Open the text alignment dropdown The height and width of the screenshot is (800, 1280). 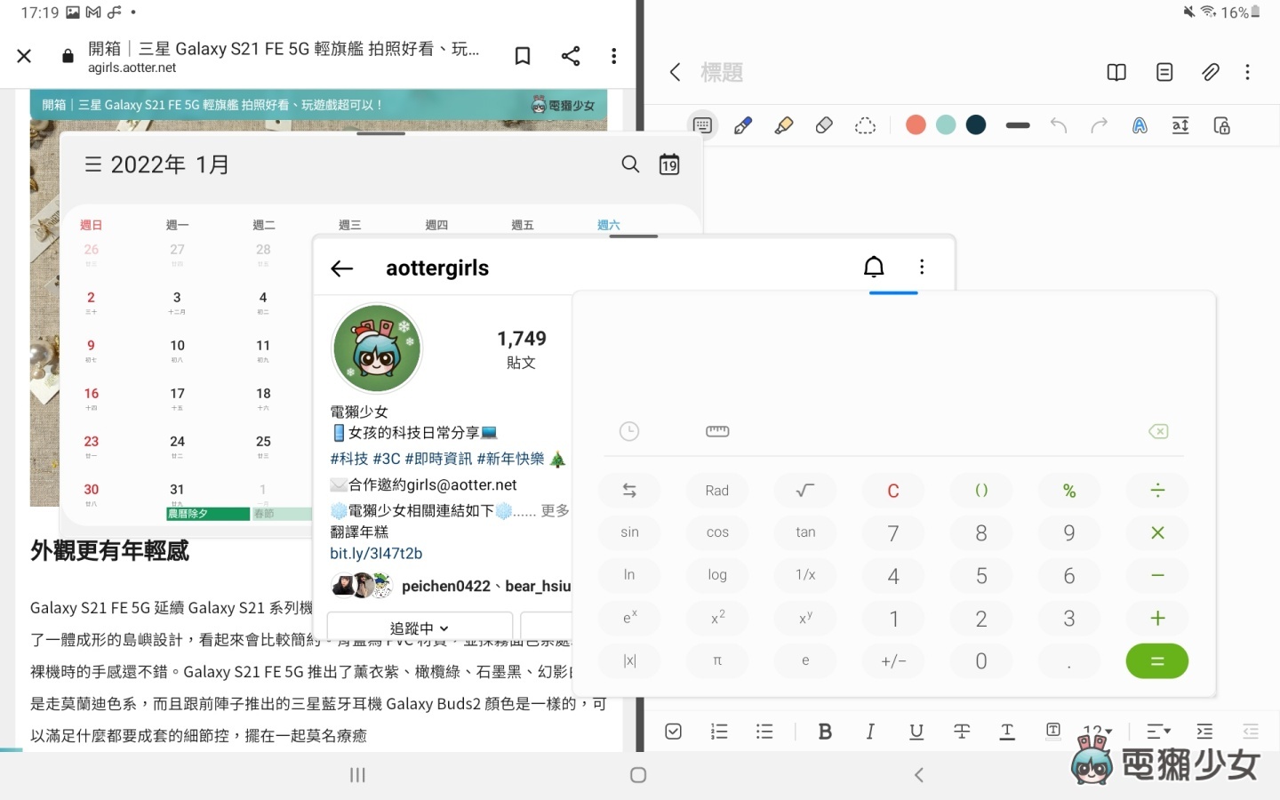1157,731
